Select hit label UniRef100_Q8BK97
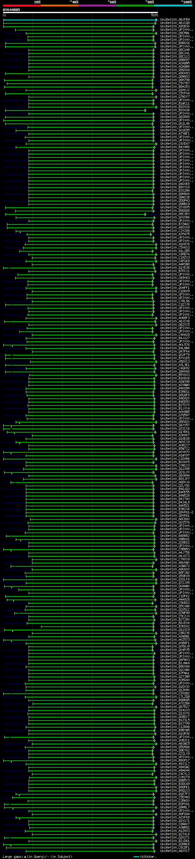Image resolution: width=195 pixels, height=859 pixels. coord(175,60)
